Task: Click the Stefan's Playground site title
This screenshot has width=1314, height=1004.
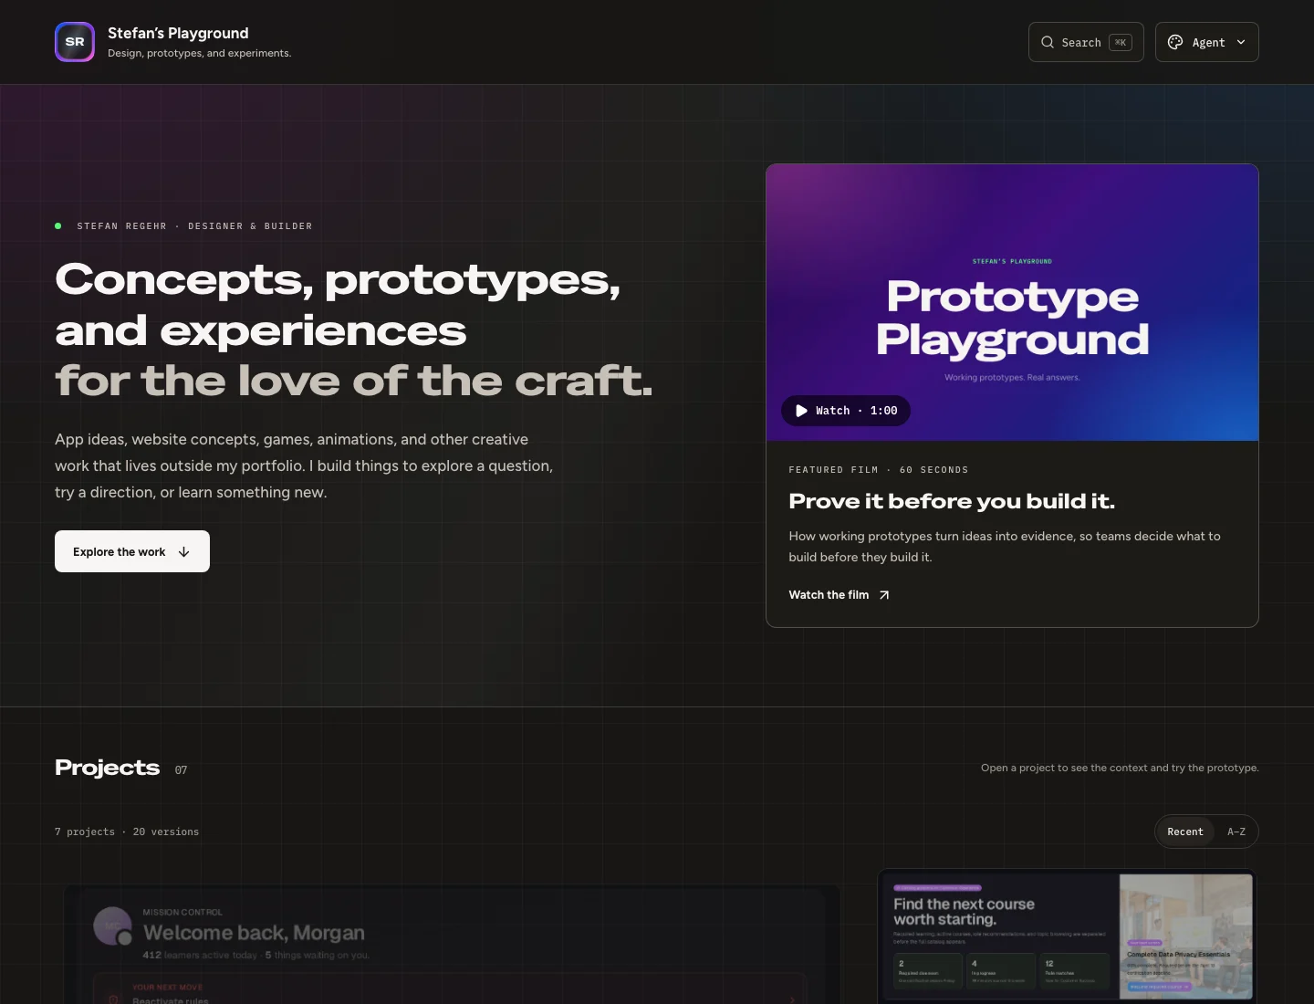Action: (178, 33)
